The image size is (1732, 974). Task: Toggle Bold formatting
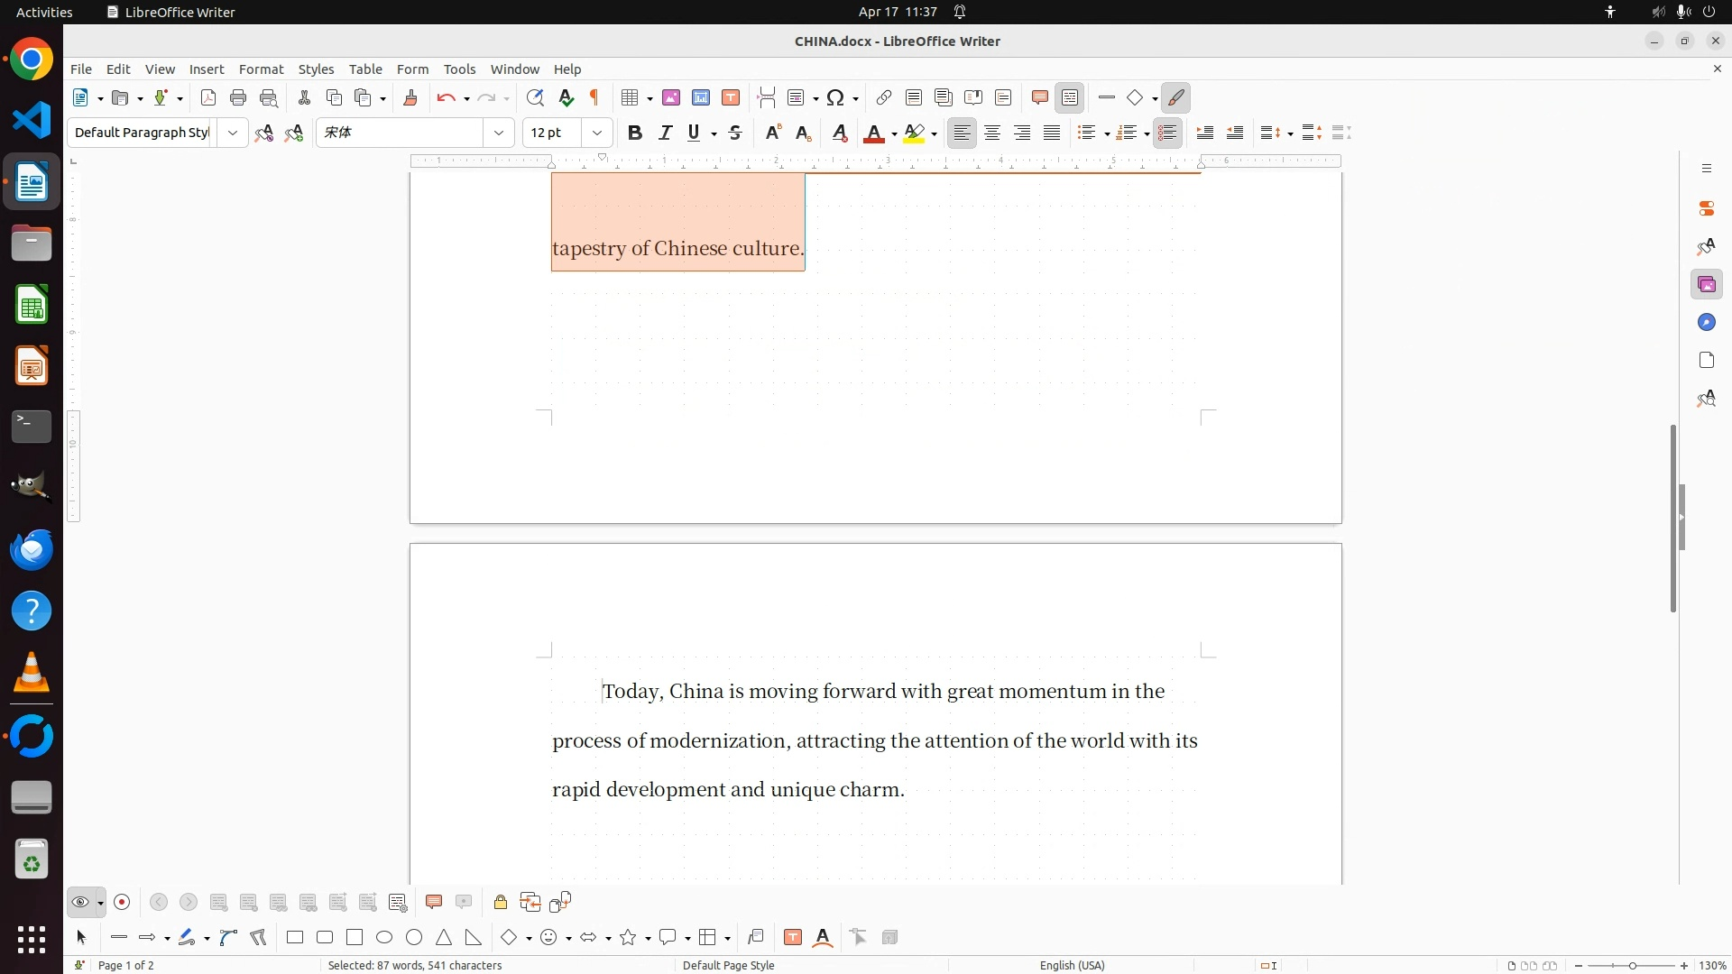pyautogui.click(x=635, y=133)
